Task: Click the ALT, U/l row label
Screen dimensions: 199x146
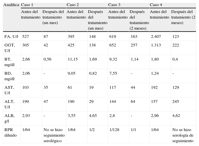Action: (x=9, y=104)
